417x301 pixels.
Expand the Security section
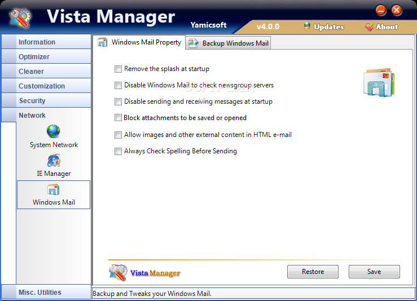pos(46,100)
